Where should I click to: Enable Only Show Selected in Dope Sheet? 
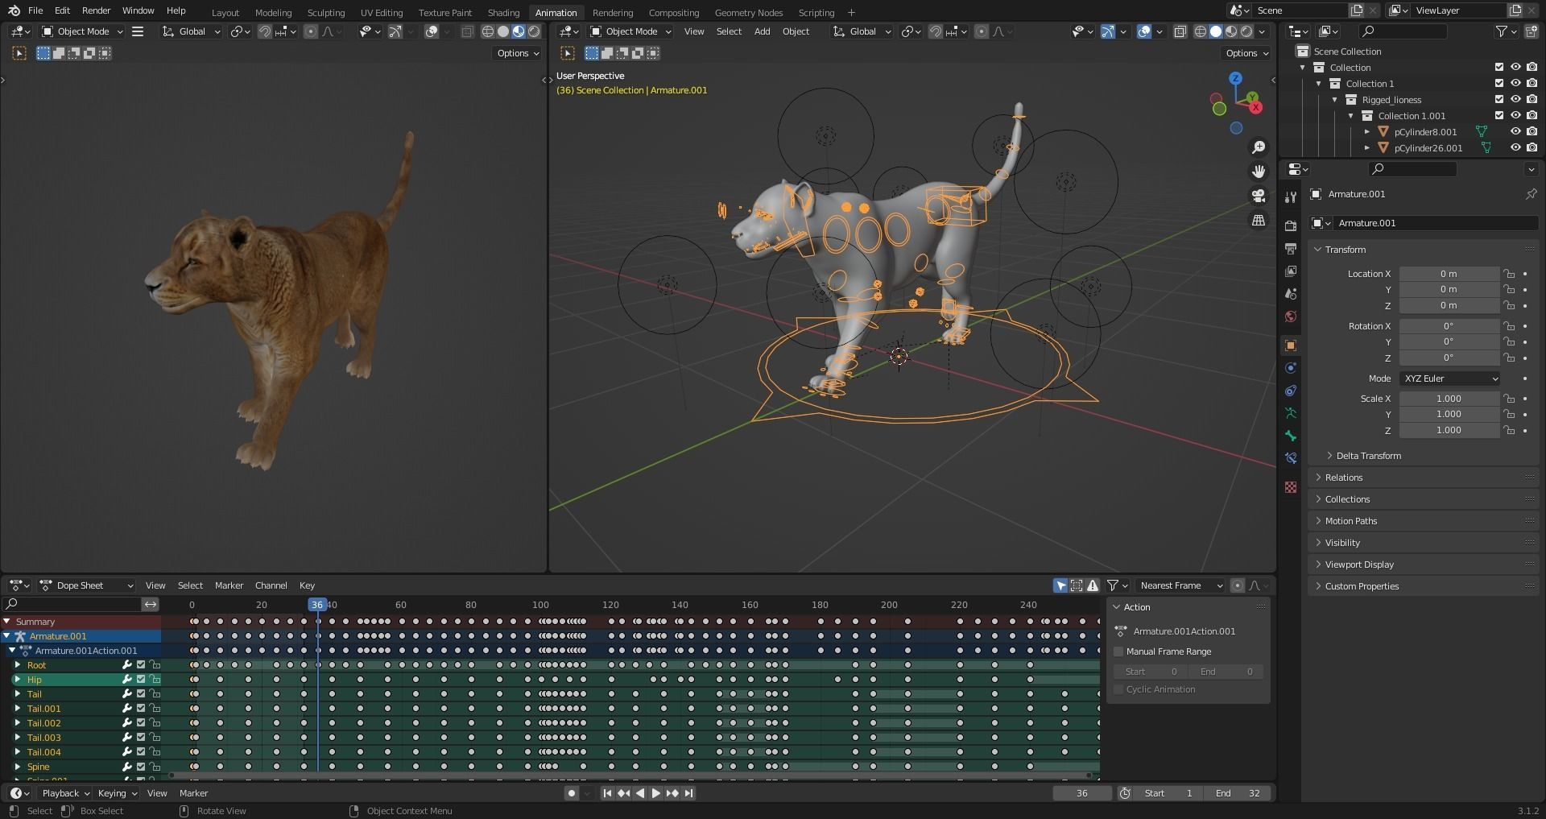1060,585
